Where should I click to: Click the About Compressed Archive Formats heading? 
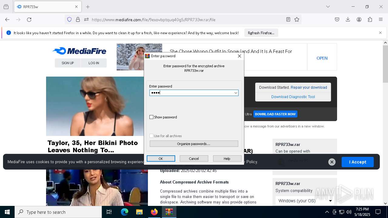[194, 182]
